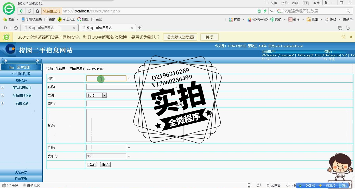This screenshot has width=355, height=189.
Task: Select the 菜单管理 sidebar header
Action: pos(21,67)
